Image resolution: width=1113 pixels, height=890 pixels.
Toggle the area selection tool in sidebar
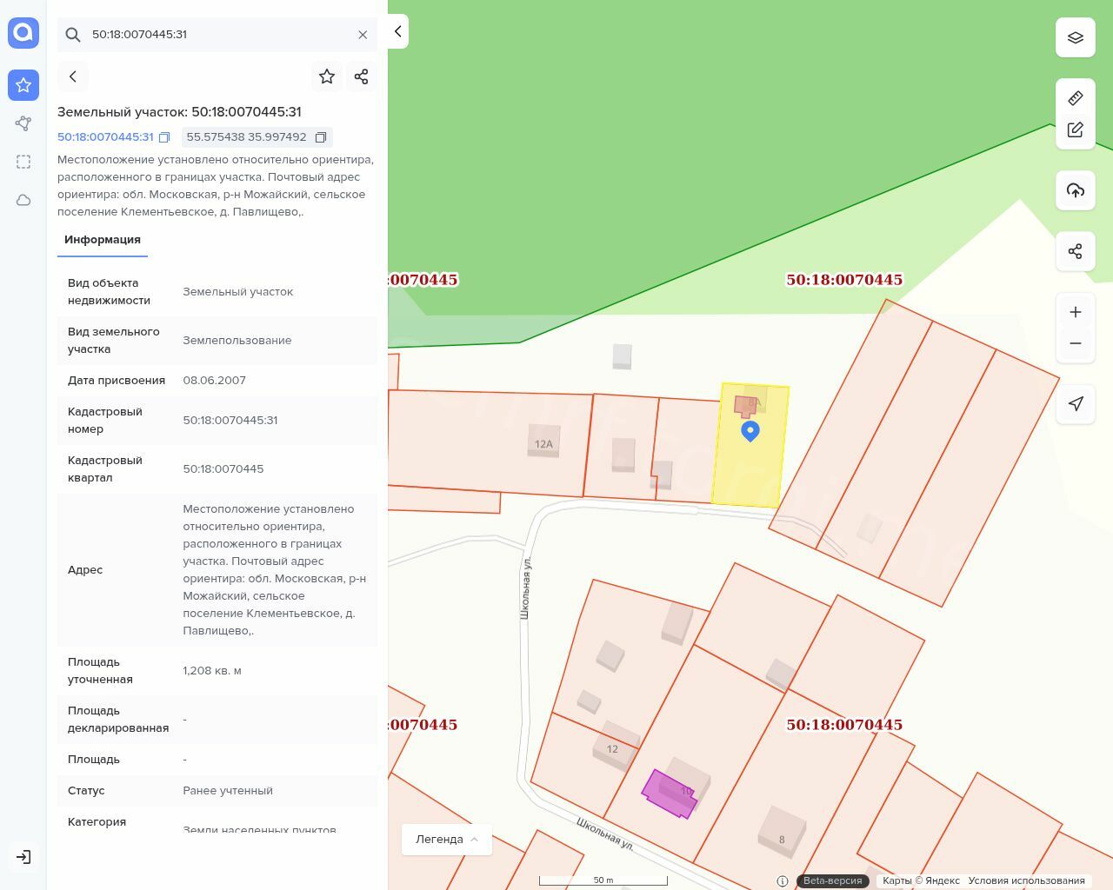pos(23,162)
